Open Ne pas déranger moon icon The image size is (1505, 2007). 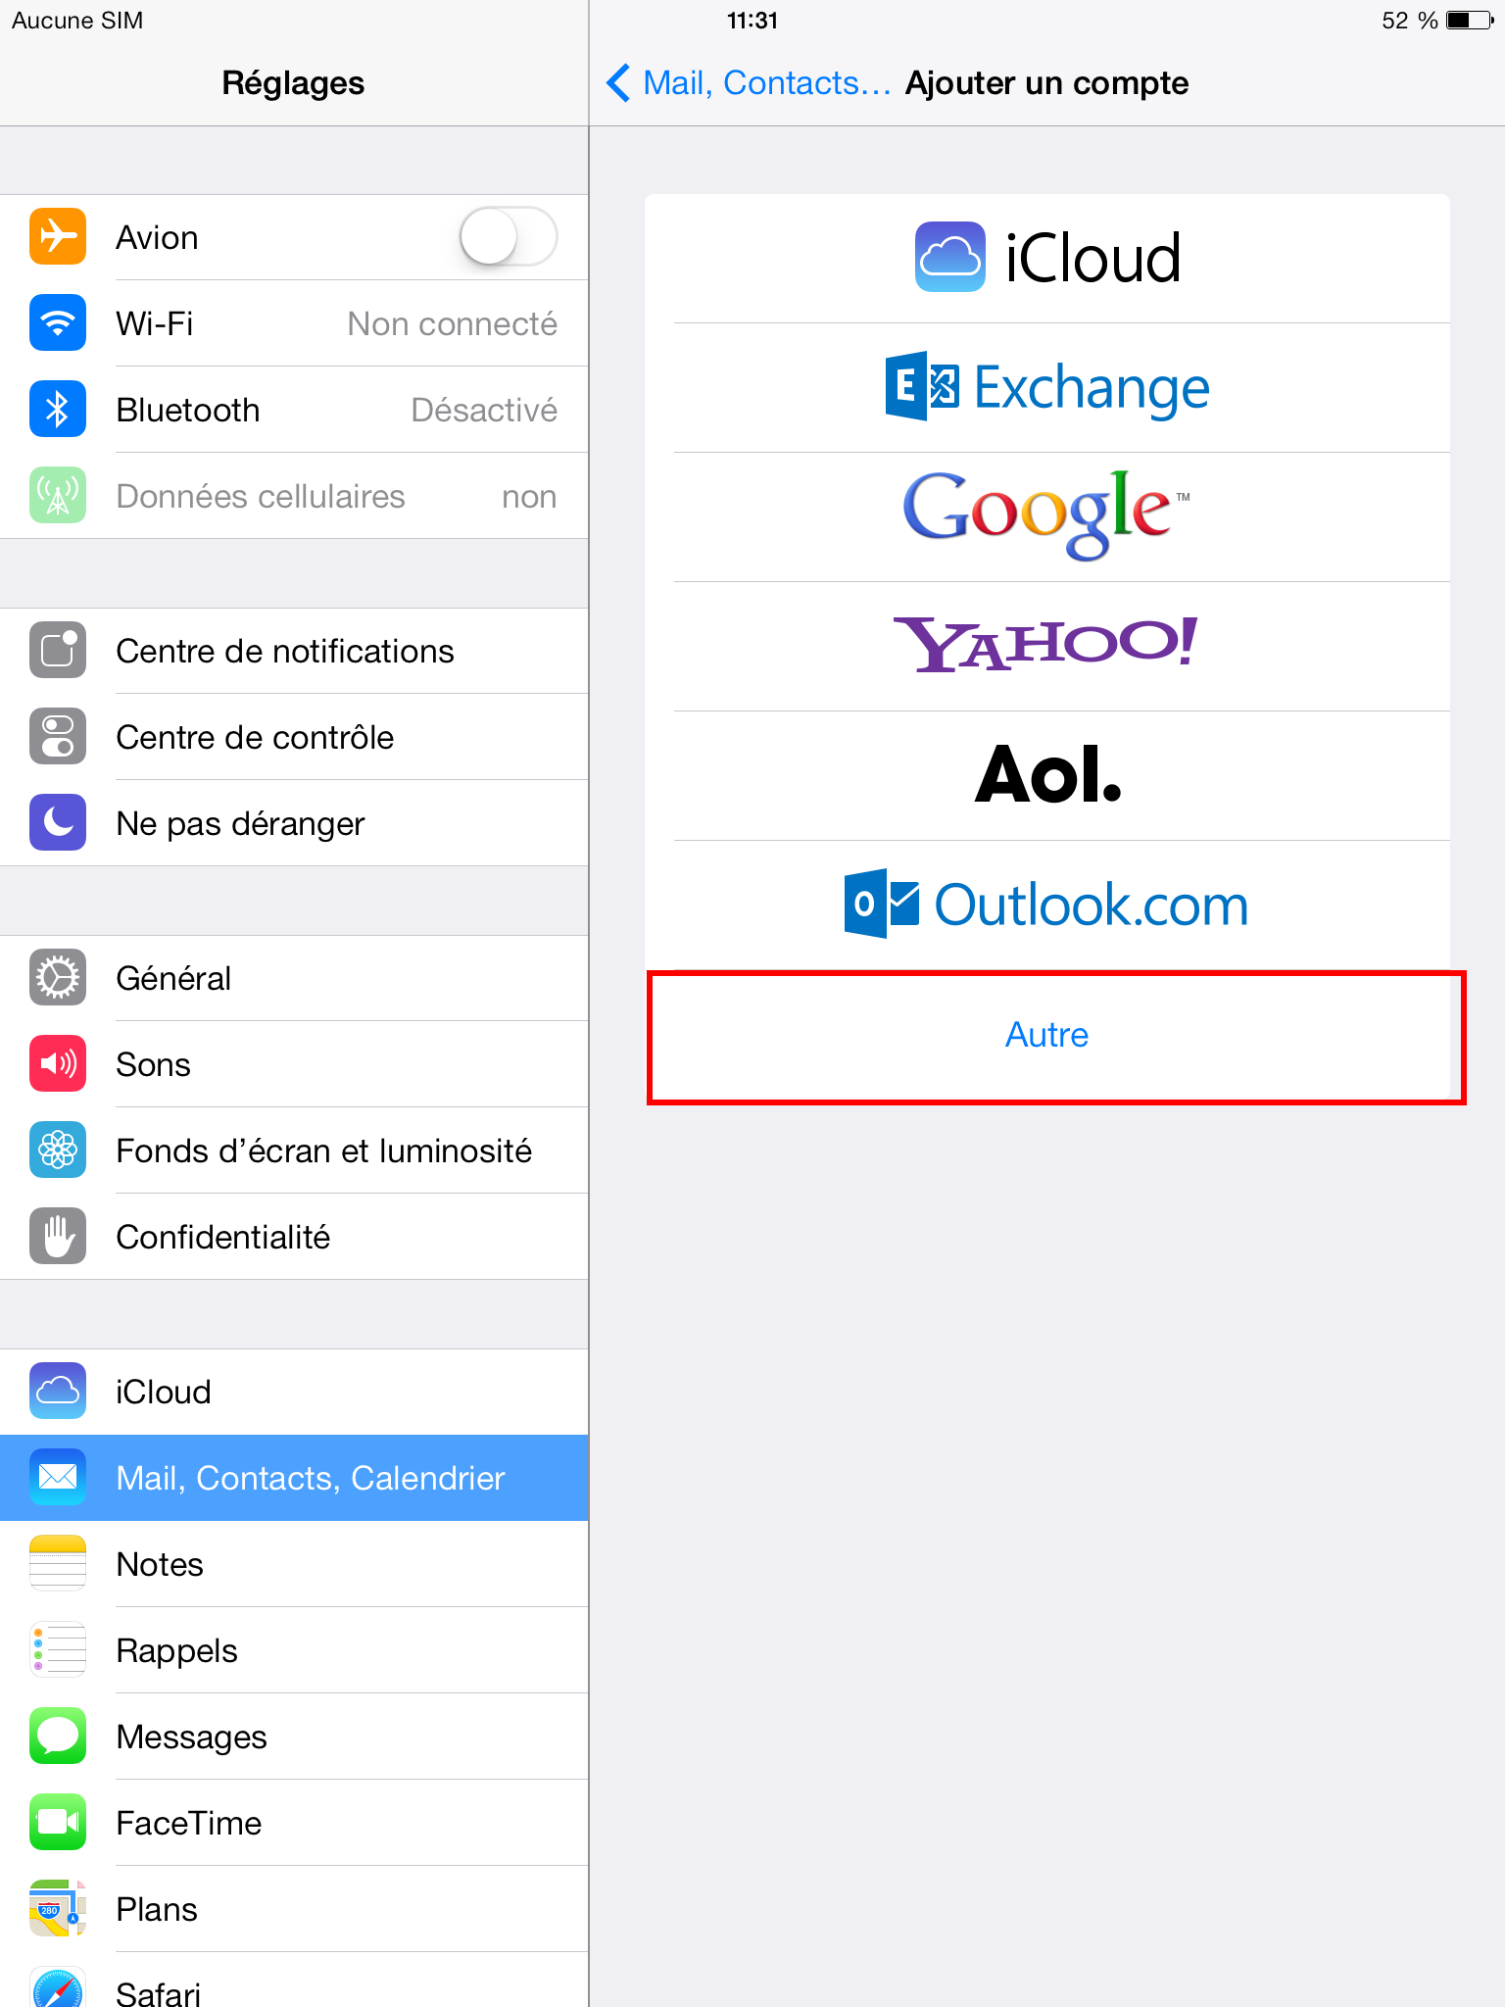58,823
